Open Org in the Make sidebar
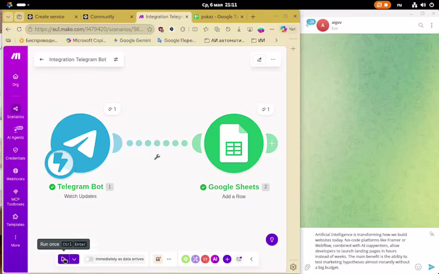Viewport: 439px width, 274px height. pos(15,80)
